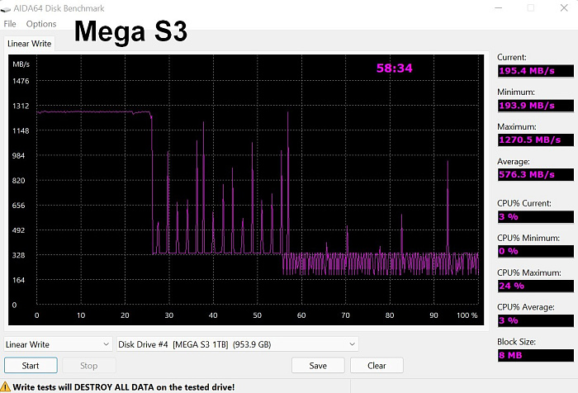
Task: Expand the Linear Write test type dropdown
Action: (x=58, y=344)
